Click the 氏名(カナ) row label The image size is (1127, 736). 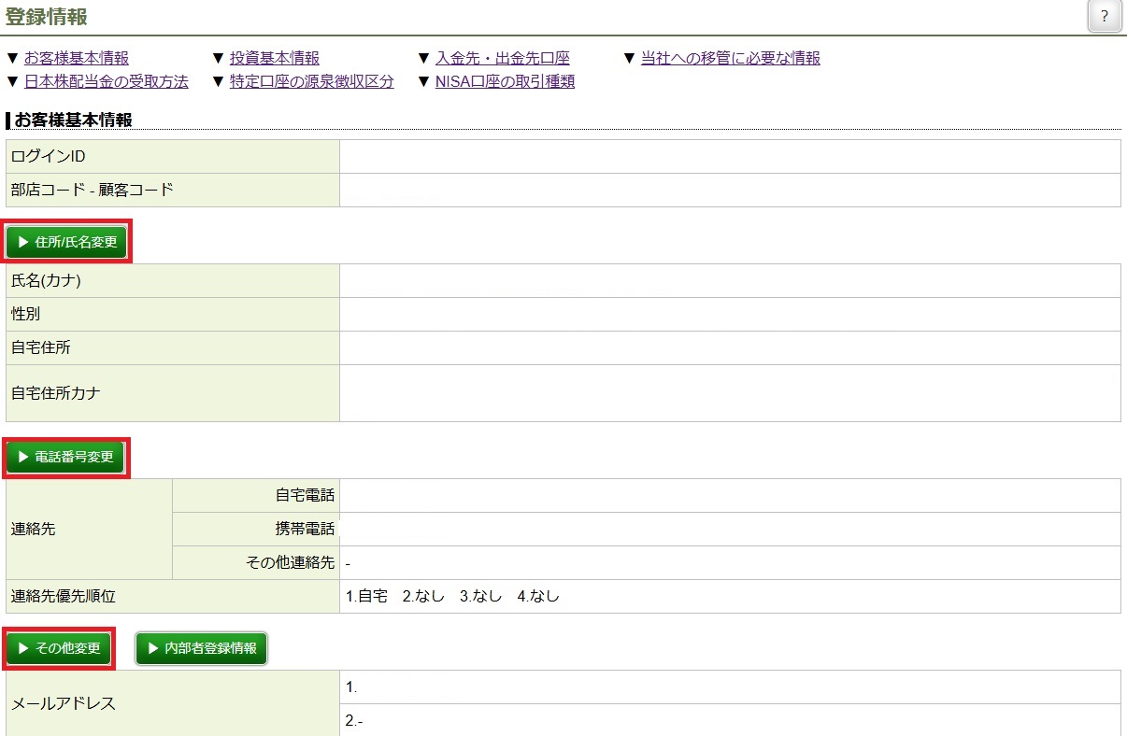coord(46,280)
